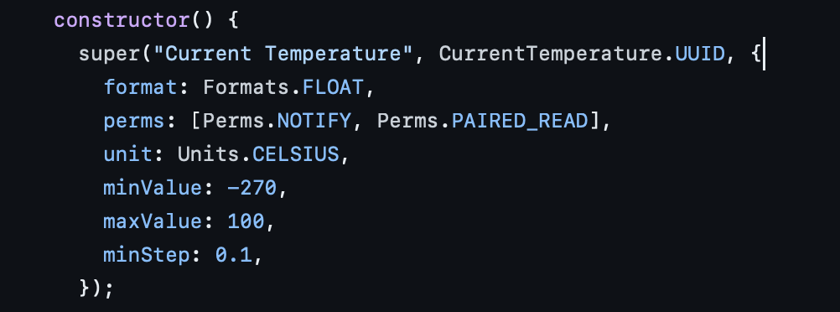Click the closing }); line
The image size is (840, 312).
[x=96, y=288]
